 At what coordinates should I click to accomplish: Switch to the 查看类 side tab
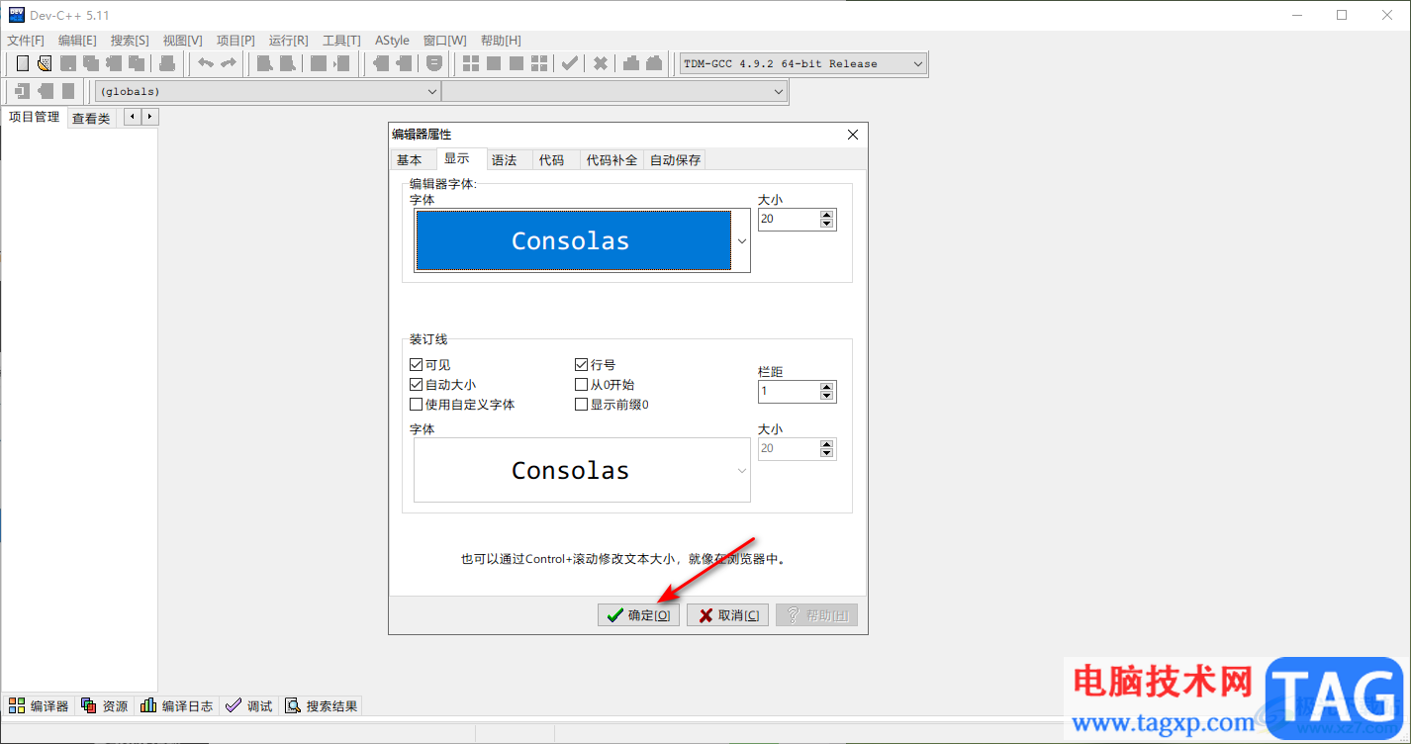[x=91, y=119]
